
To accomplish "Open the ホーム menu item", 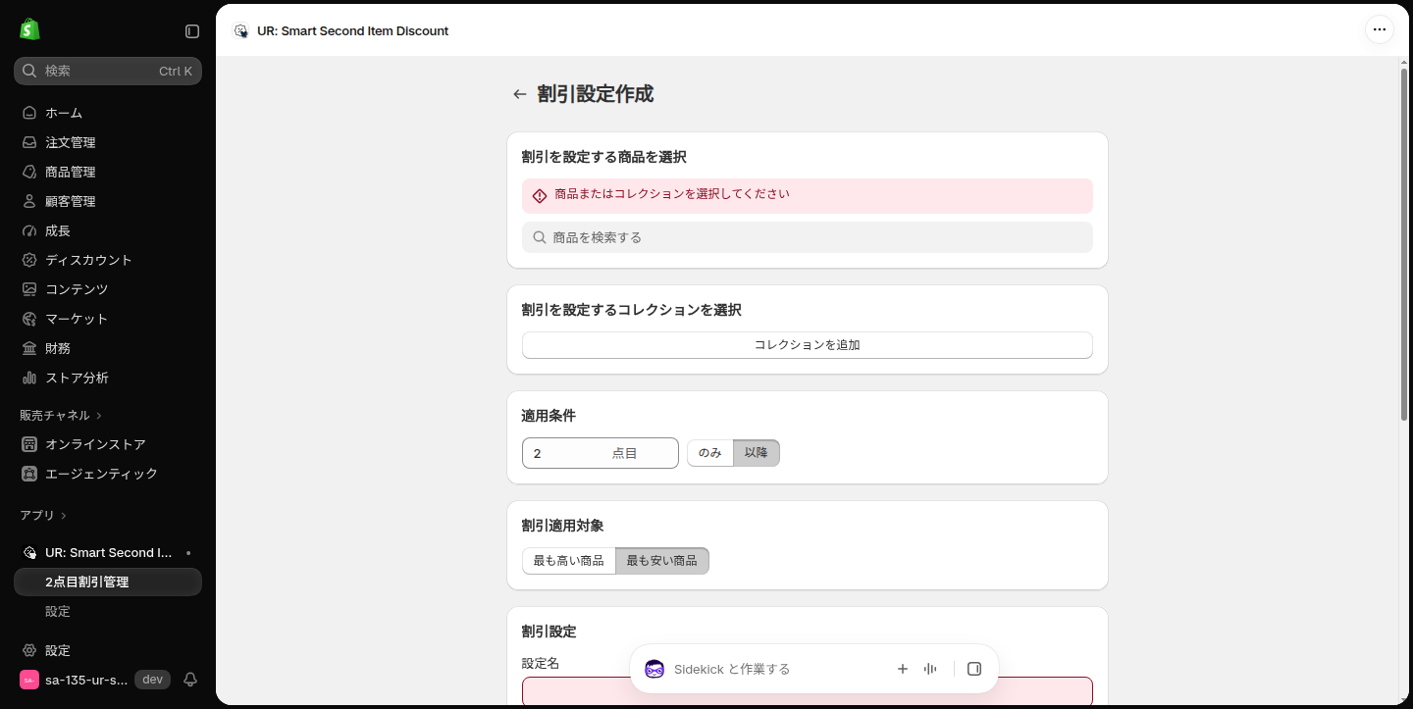I will pyautogui.click(x=108, y=113).
